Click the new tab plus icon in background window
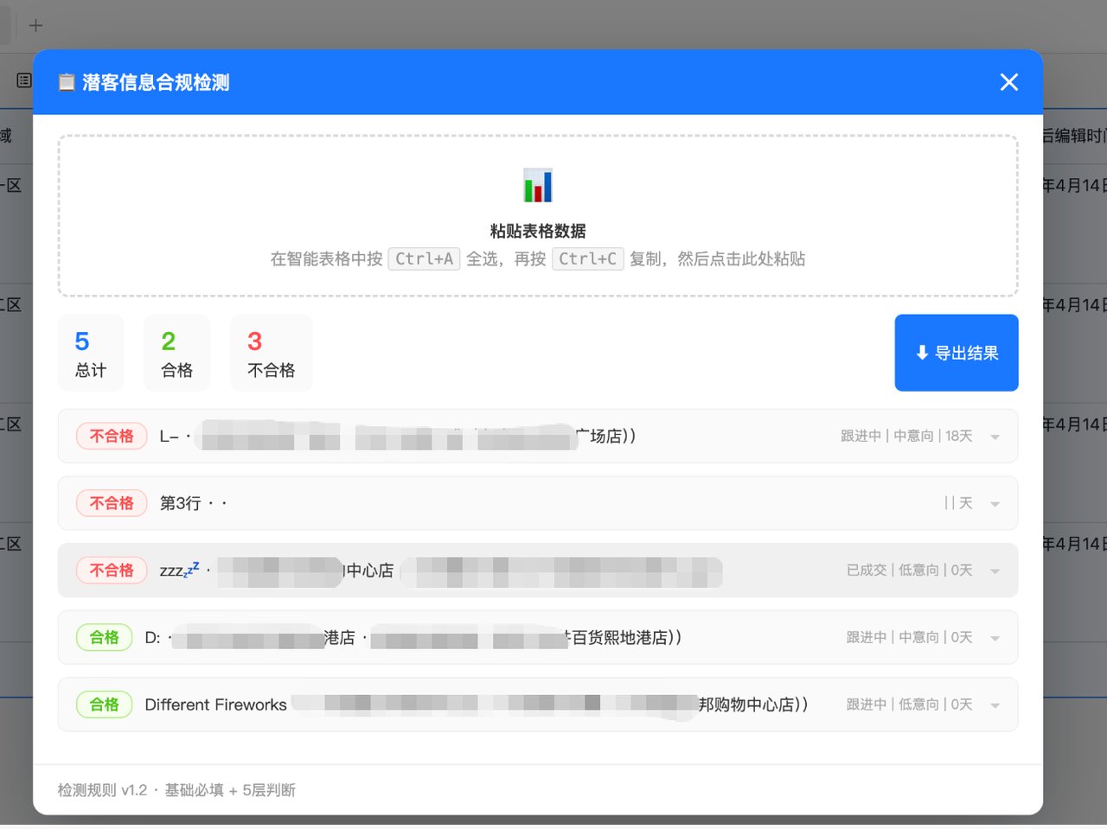This screenshot has width=1107, height=829. tap(35, 26)
